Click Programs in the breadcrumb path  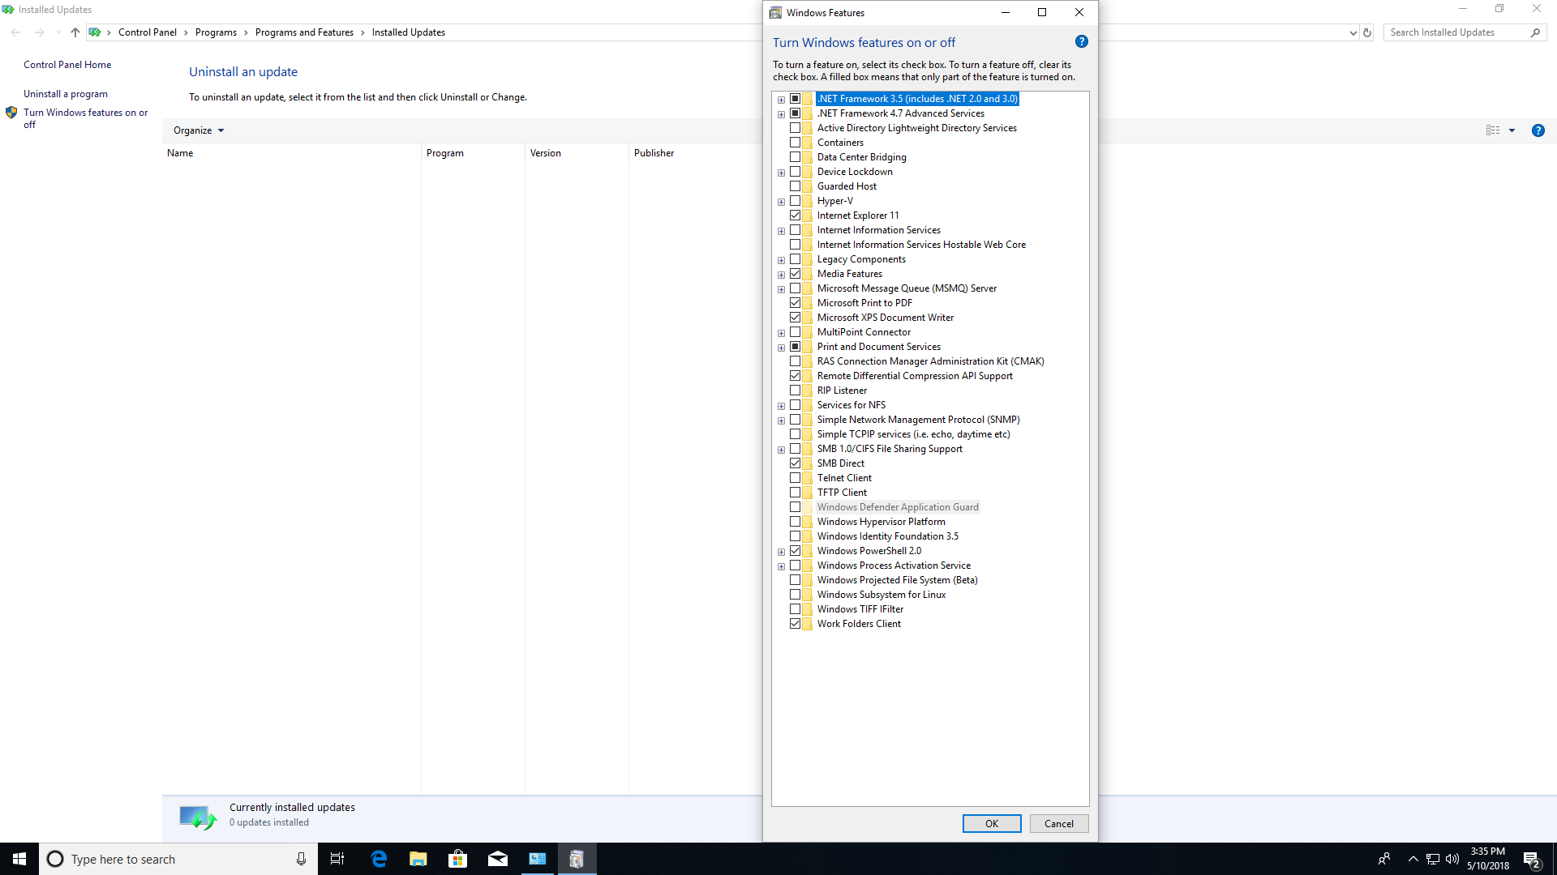tap(216, 32)
